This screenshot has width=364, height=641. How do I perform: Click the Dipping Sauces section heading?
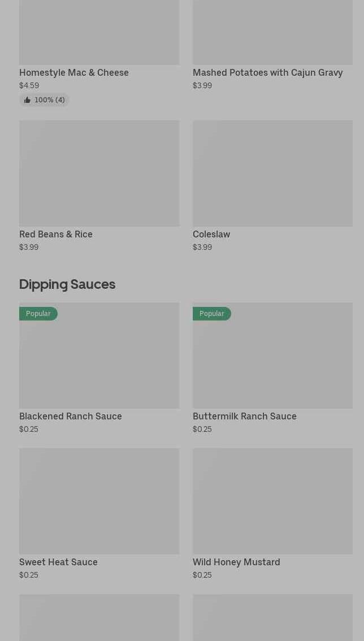[x=67, y=284]
